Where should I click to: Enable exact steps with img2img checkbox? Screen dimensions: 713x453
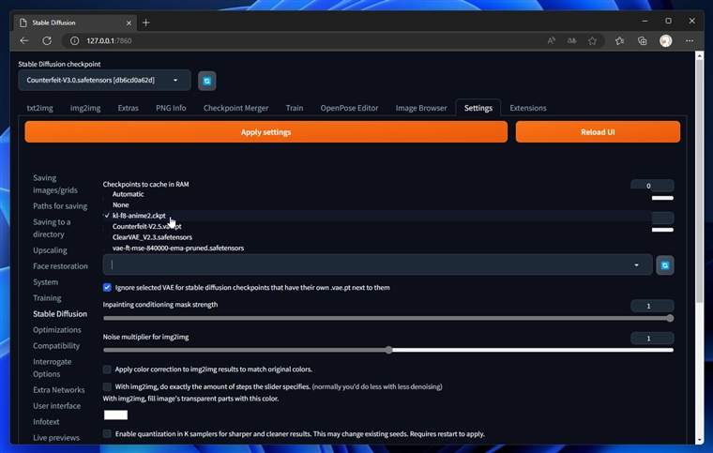pyautogui.click(x=107, y=386)
